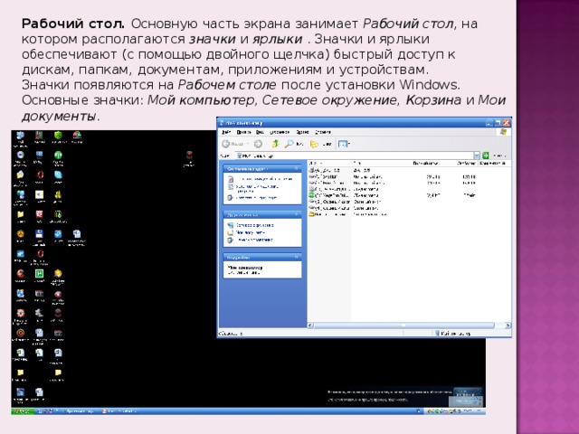Collapse the Подробно panel

pyautogui.click(x=297, y=257)
